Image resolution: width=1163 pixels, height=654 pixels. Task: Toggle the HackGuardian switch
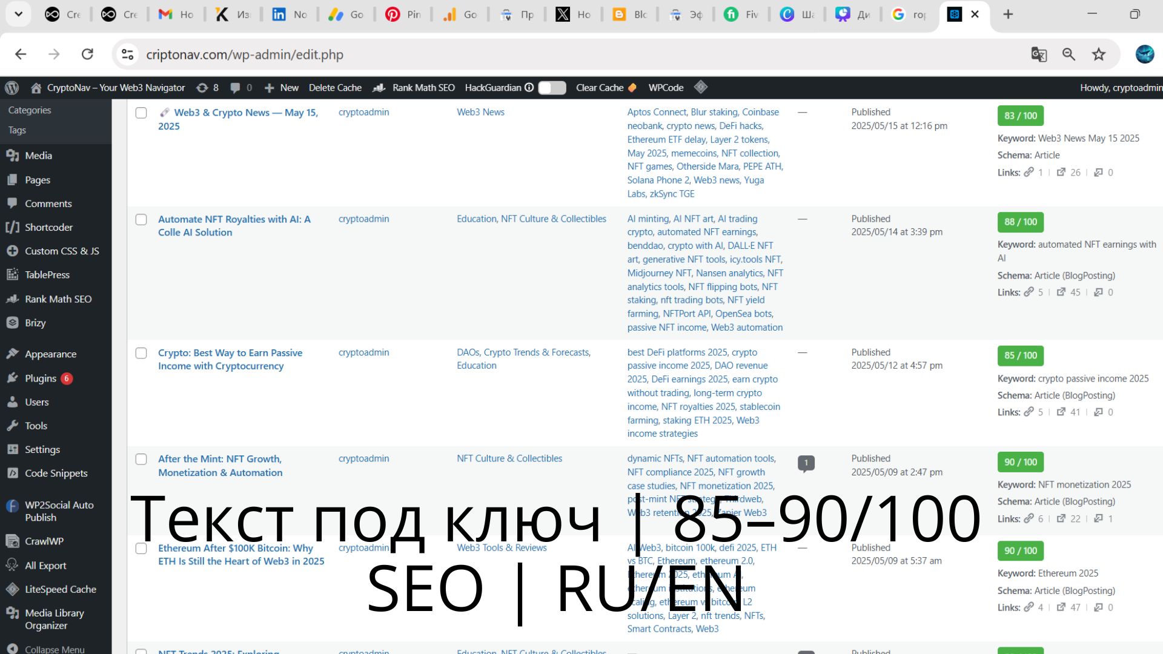552,88
